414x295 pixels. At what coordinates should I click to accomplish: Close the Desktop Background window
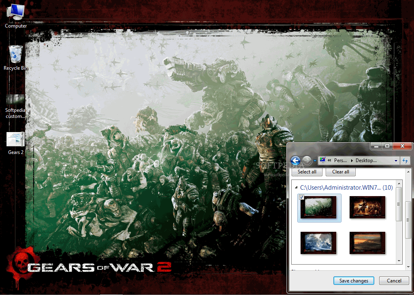click(402, 146)
